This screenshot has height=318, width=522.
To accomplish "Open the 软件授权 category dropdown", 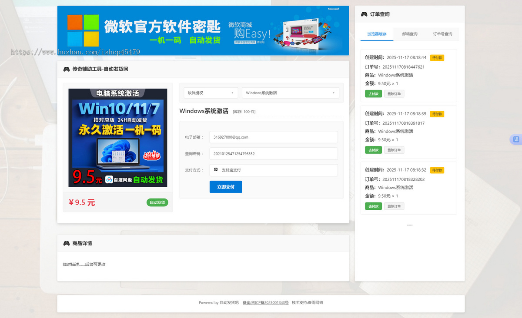I will (x=211, y=93).
